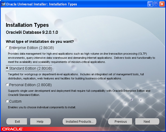Click the window title bar text

42,4
